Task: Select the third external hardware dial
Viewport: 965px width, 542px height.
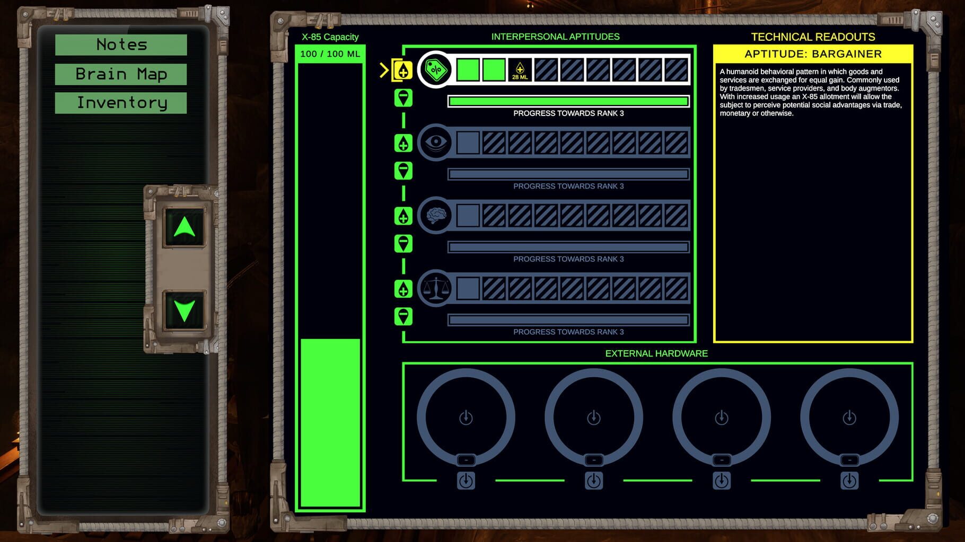Action: point(722,417)
